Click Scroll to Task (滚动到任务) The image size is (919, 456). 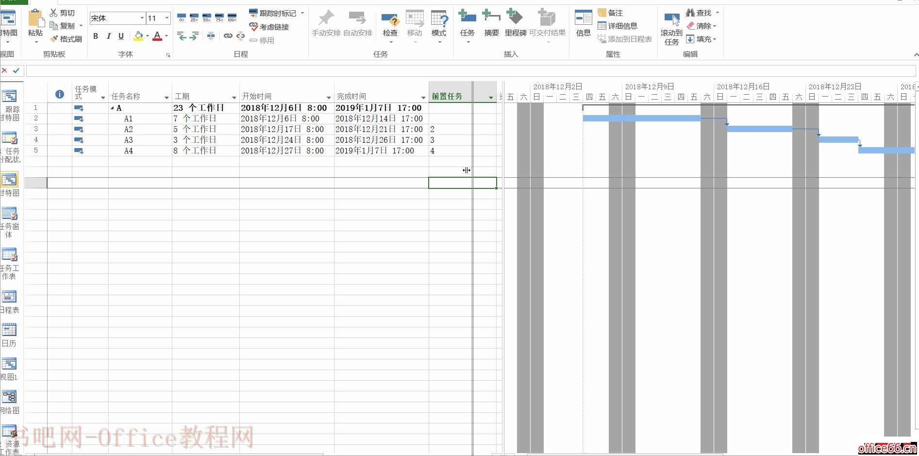(671, 28)
